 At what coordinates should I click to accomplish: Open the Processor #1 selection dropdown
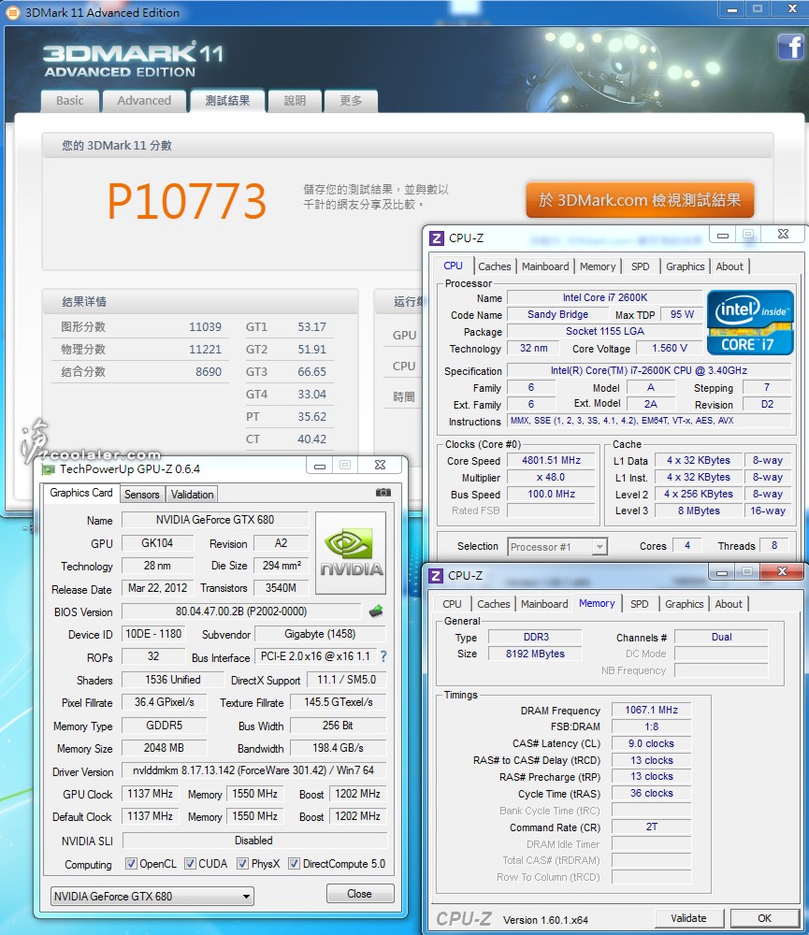557,547
